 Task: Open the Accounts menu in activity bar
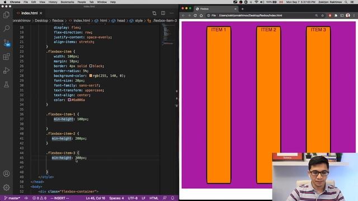coord(6,174)
